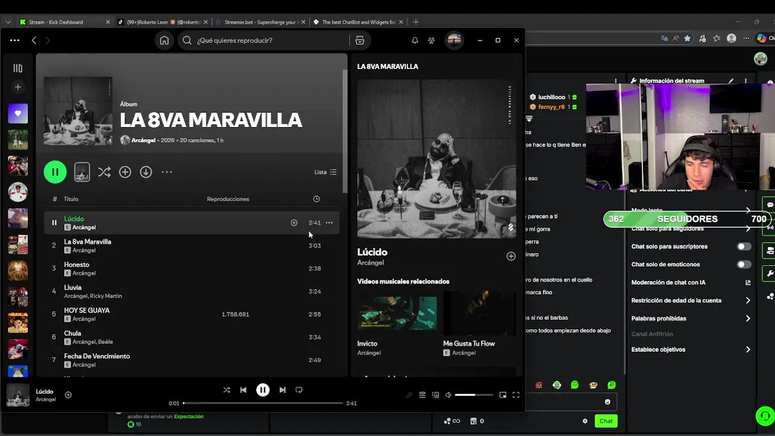This screenshot has height=436, width=775.
Task: Add Lúcido row to Liked Songs
Action: (294, 223)
